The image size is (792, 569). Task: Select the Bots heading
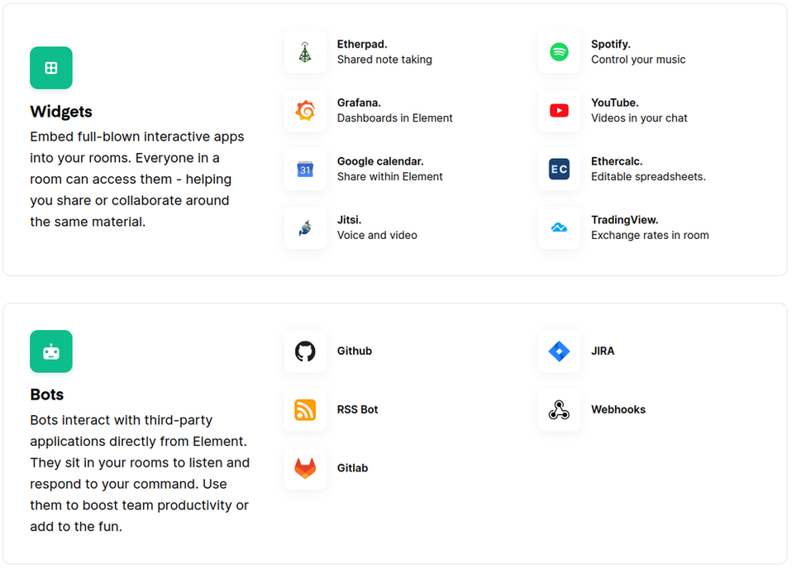(x=47, y=394)
